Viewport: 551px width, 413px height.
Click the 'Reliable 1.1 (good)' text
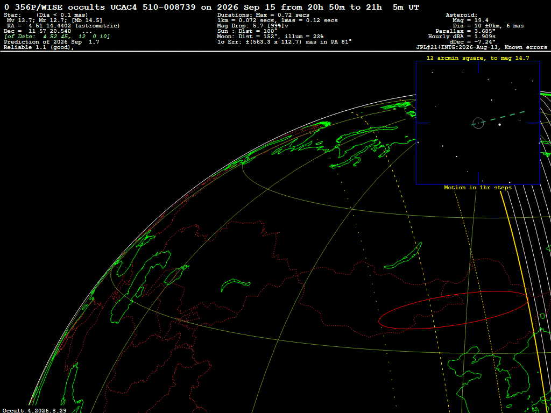[x=39, y=47]
